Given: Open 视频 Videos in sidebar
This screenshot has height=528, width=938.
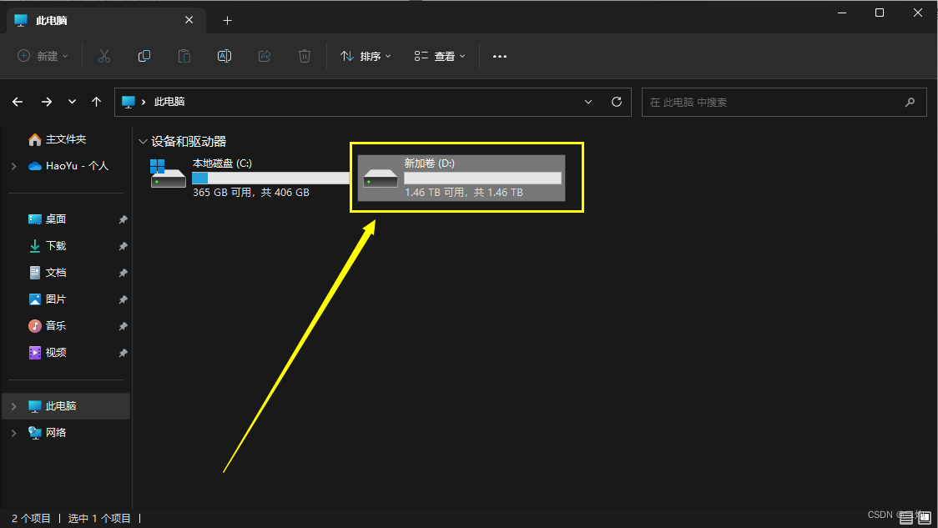Looking at the screenshot, I should click(48, 353).
